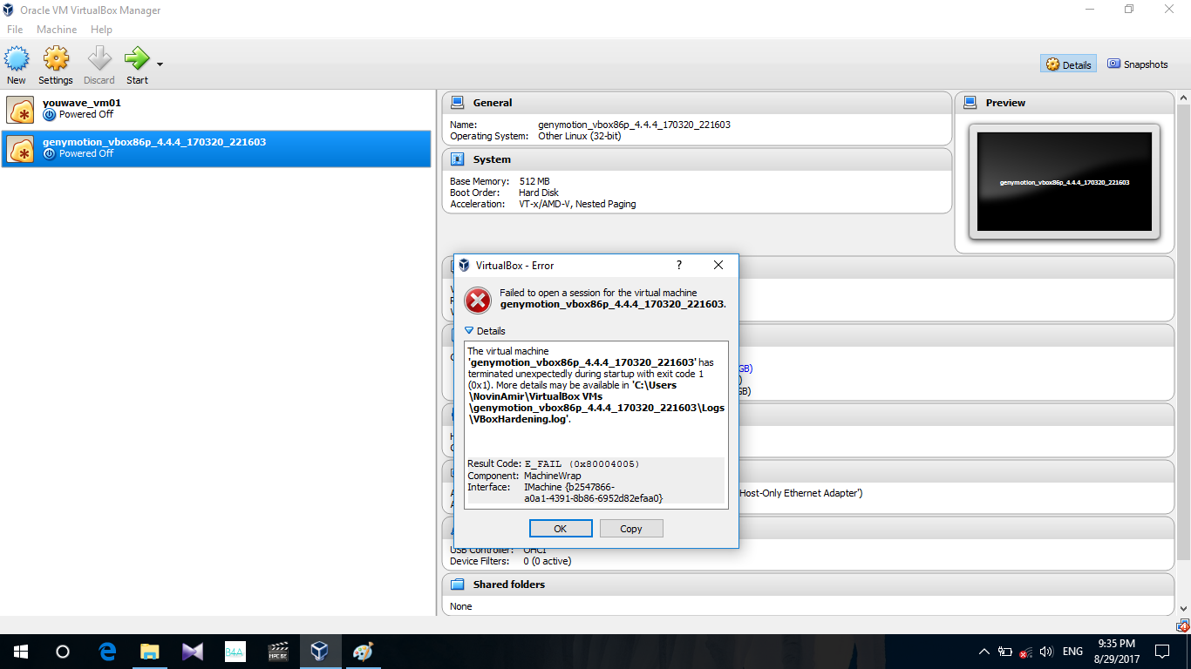
Task: Open the File menu
Action: click(x=15, y=30)
